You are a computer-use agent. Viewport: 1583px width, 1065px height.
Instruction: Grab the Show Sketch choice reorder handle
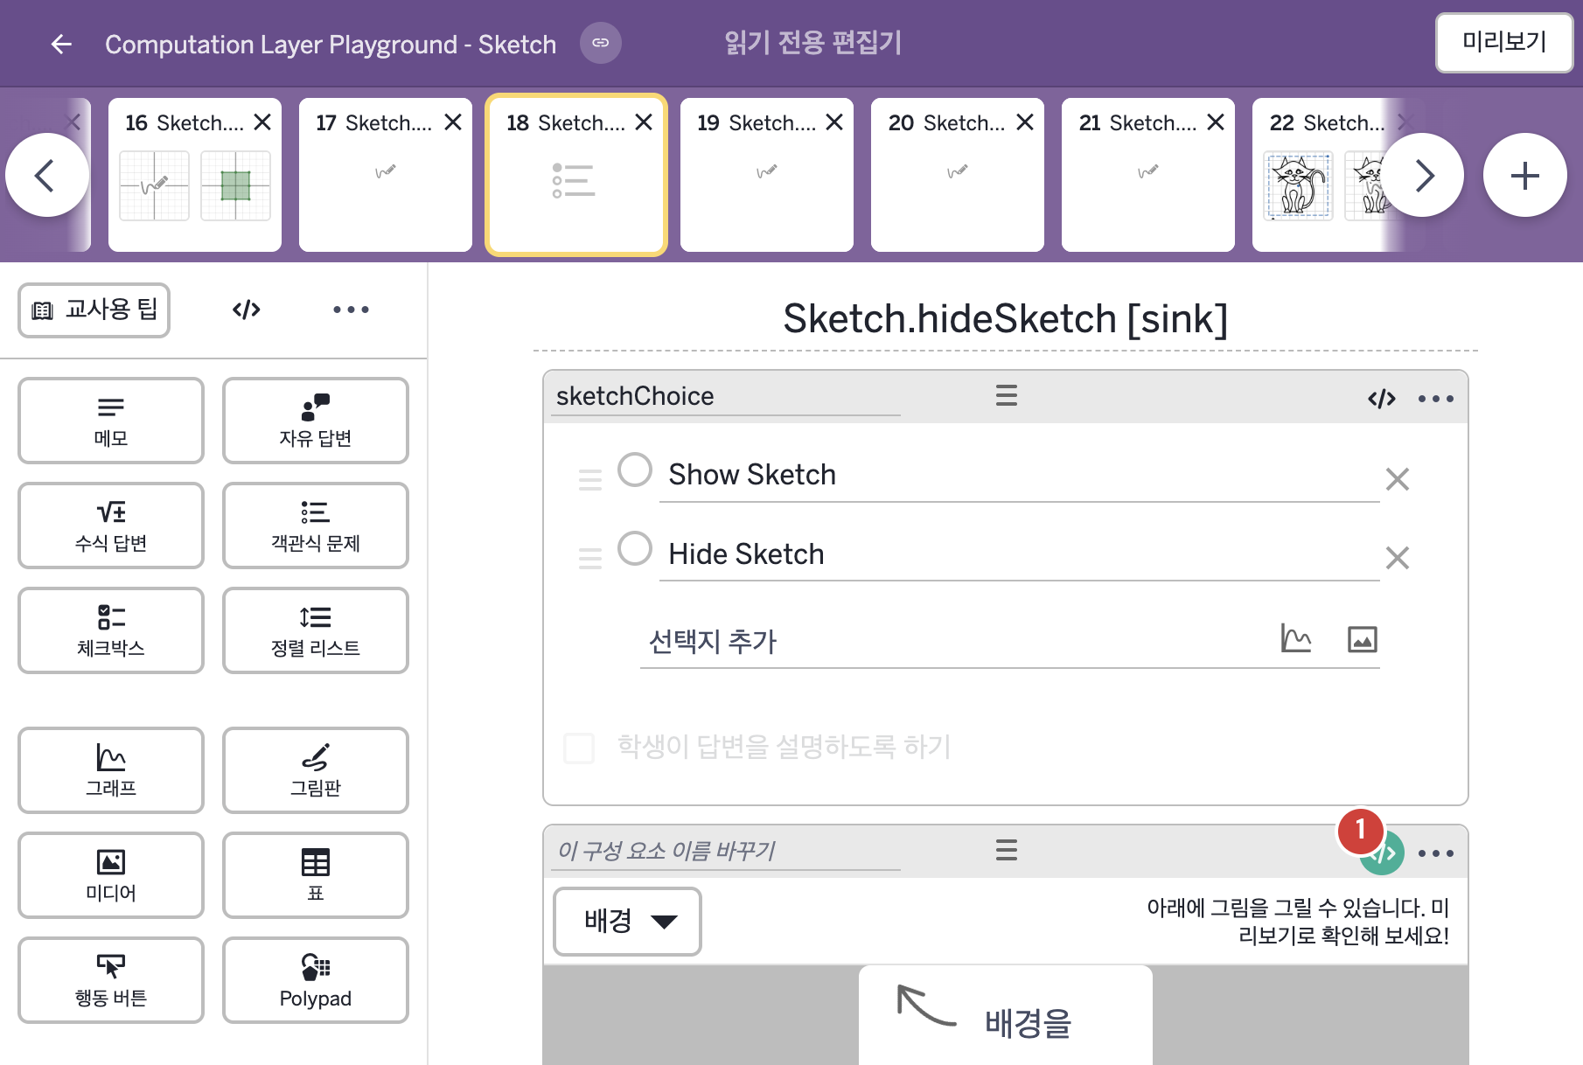coord(590,479)
